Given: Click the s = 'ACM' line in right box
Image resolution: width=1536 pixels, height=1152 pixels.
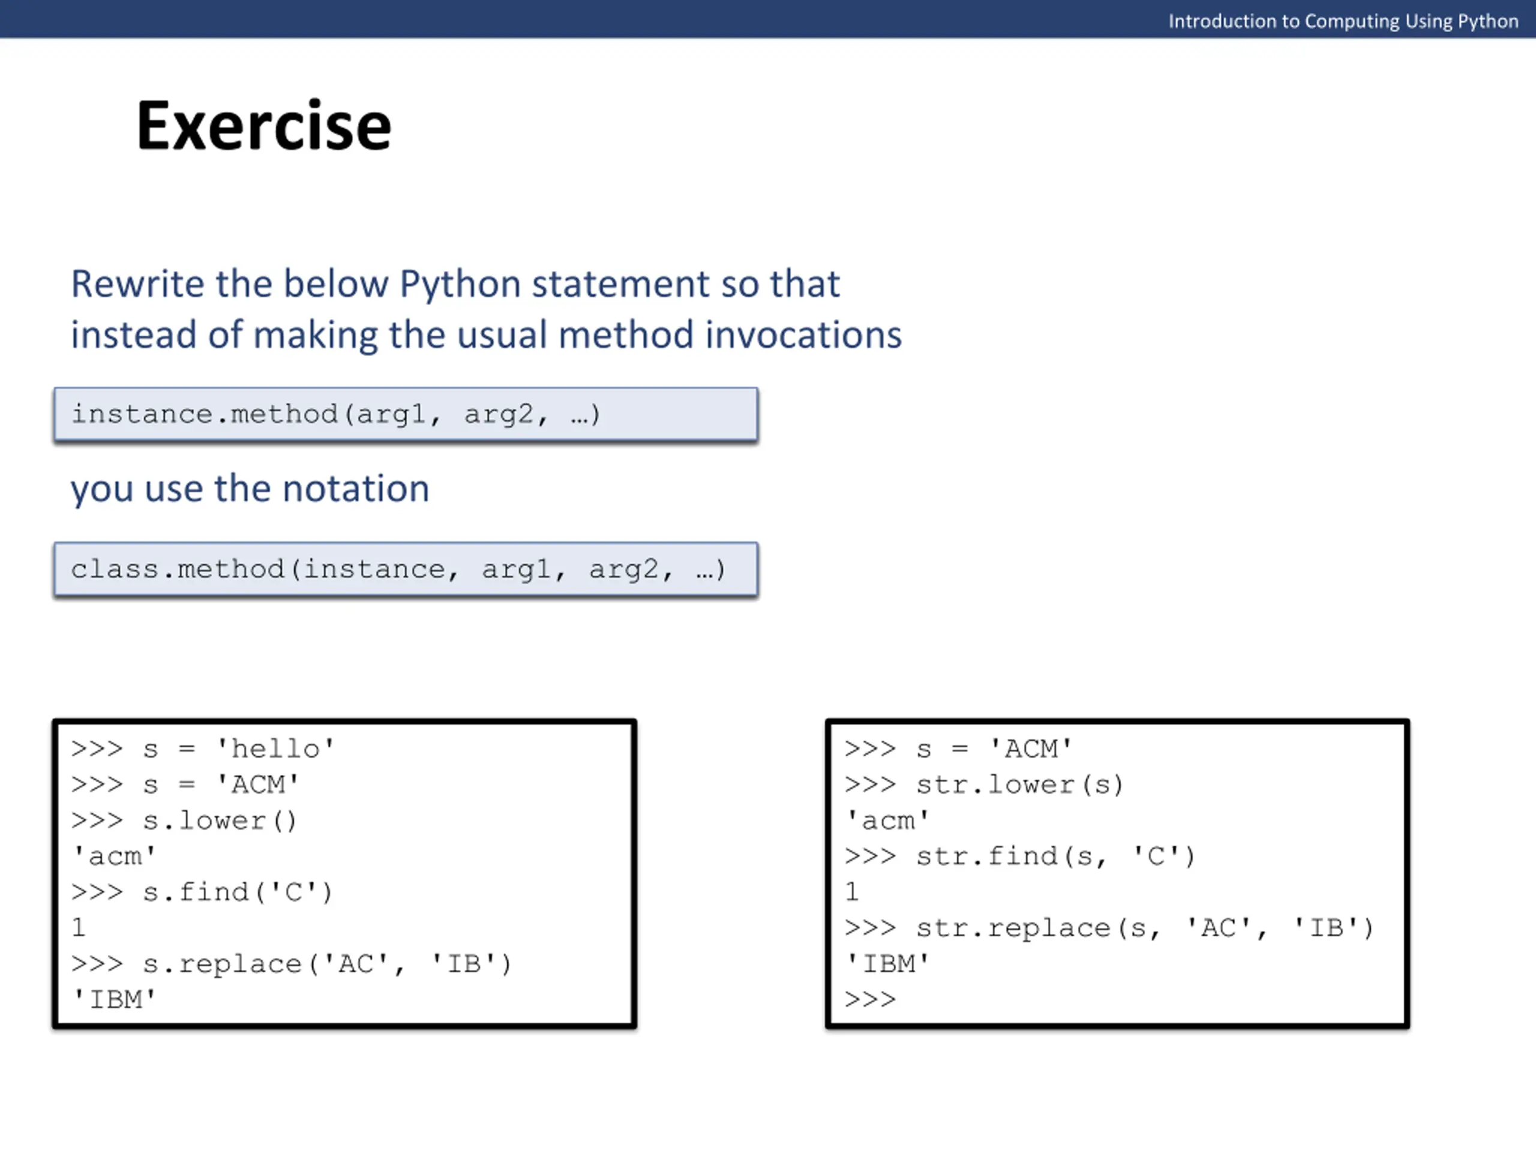Looking at the screenshot, I should coord(958,749).
